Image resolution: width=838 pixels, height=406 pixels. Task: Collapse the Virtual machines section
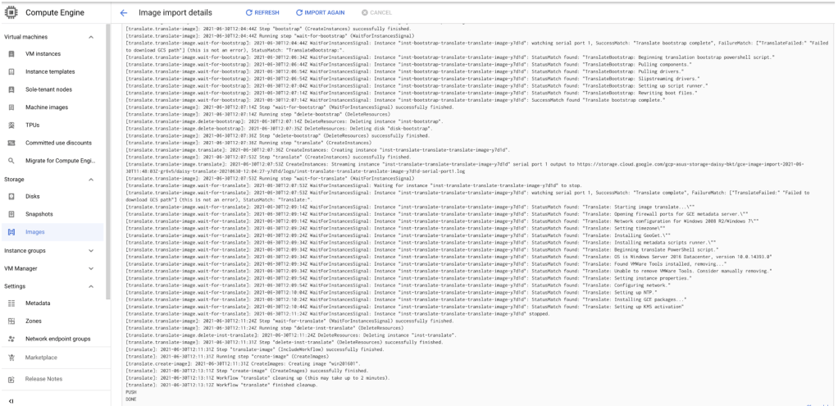pyautogui.click(x=91, y=37)
